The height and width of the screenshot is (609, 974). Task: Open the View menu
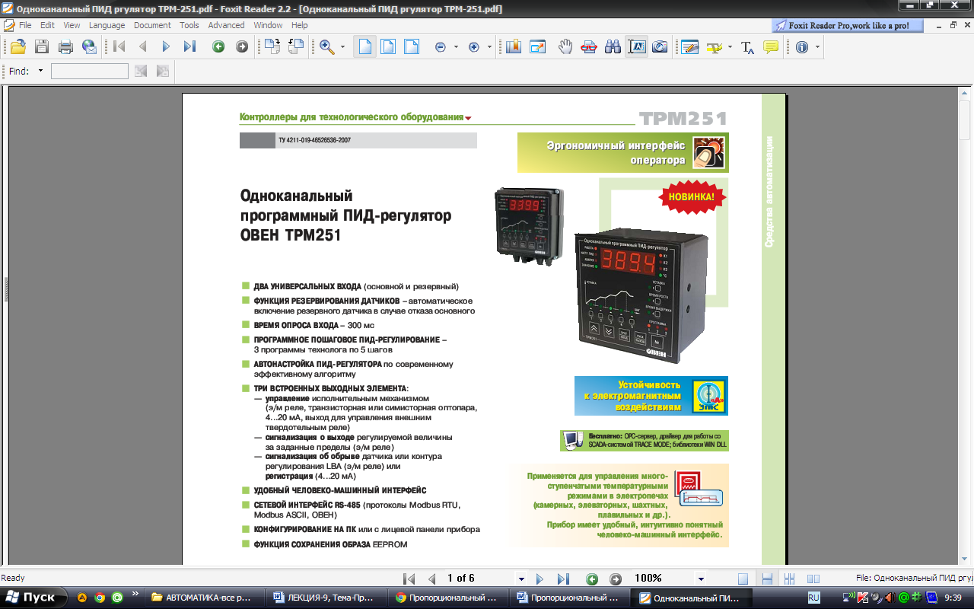click(x=72, y=25)
